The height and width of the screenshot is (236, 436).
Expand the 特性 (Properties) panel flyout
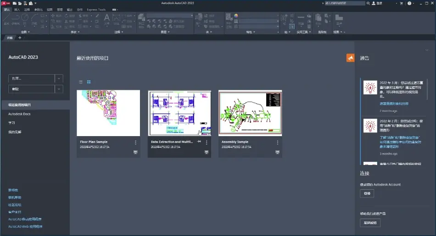251,32
